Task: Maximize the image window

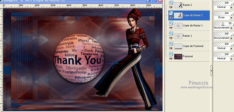Action: point(154,1)
